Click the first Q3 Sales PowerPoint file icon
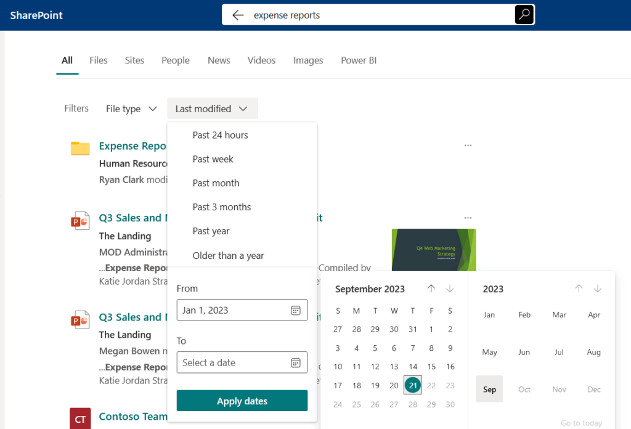This screenshot has height=429, width=631. pyautogui.click(x=80, y=221)
